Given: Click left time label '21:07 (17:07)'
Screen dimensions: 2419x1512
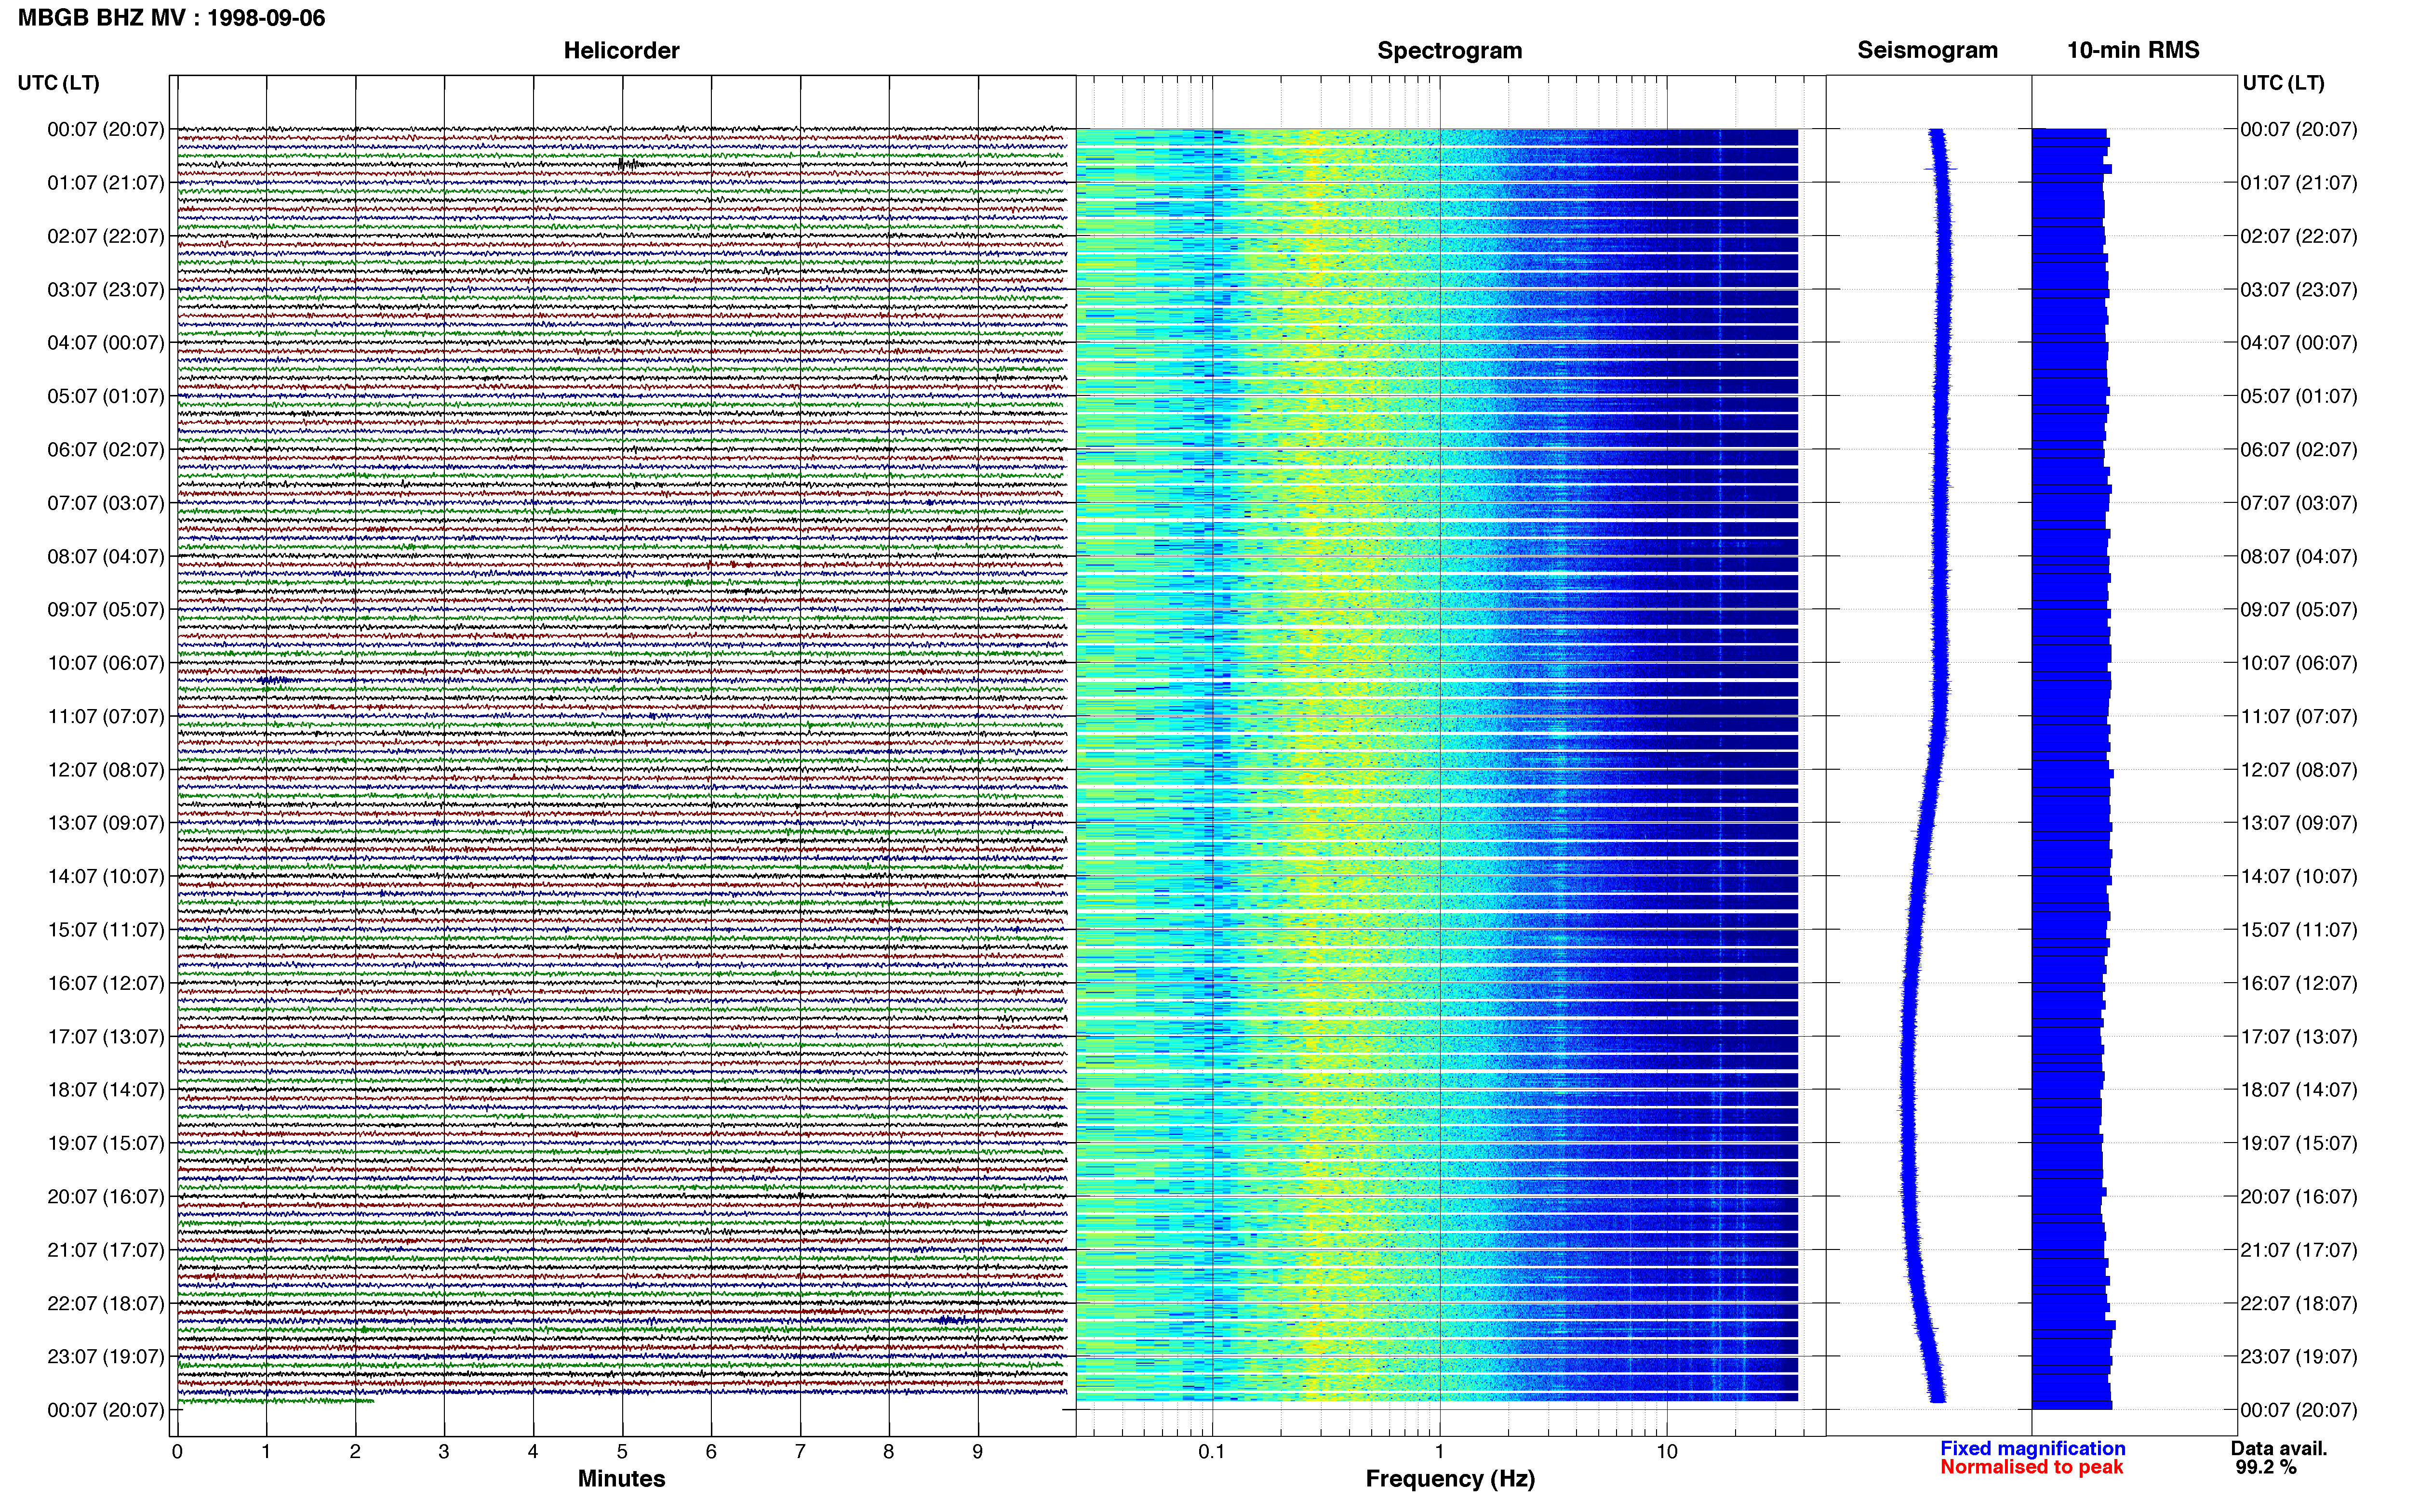Looking at the screenshot, I should pos(106,1250).
